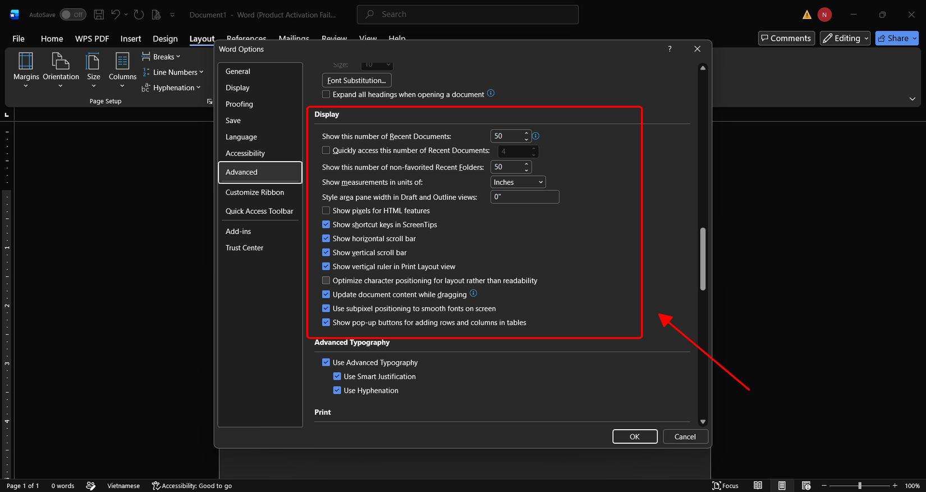Open the Comments pane button
Image resolution: width=926 pixels, height=492 pixels.
click(786, 38)
